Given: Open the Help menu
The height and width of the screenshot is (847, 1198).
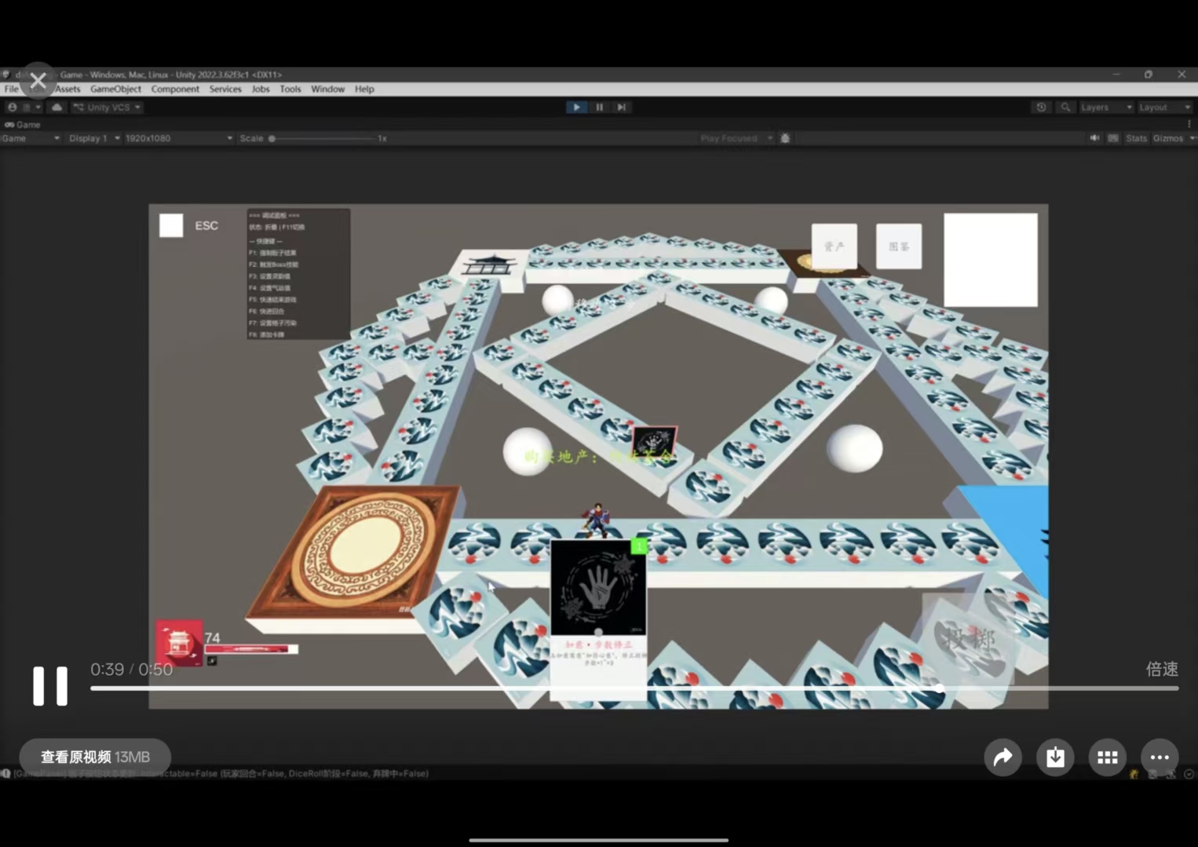Looking at the screenshot, I should pyautogui.click(x=364, y=89).
